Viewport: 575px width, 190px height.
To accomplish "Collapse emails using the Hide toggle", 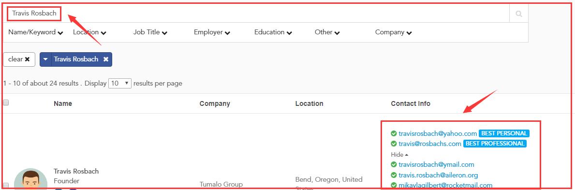I will pos(399,154).
